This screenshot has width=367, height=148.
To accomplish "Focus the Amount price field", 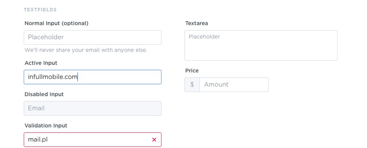I will 234,85.
